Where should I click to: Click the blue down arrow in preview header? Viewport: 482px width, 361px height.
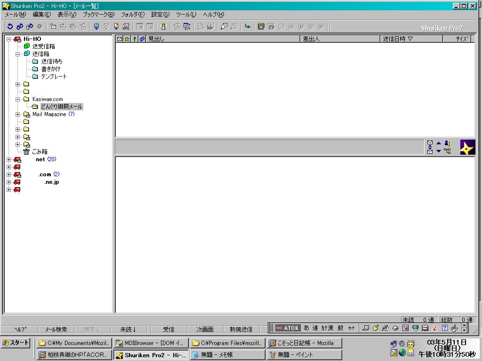(x=439, y=151)
